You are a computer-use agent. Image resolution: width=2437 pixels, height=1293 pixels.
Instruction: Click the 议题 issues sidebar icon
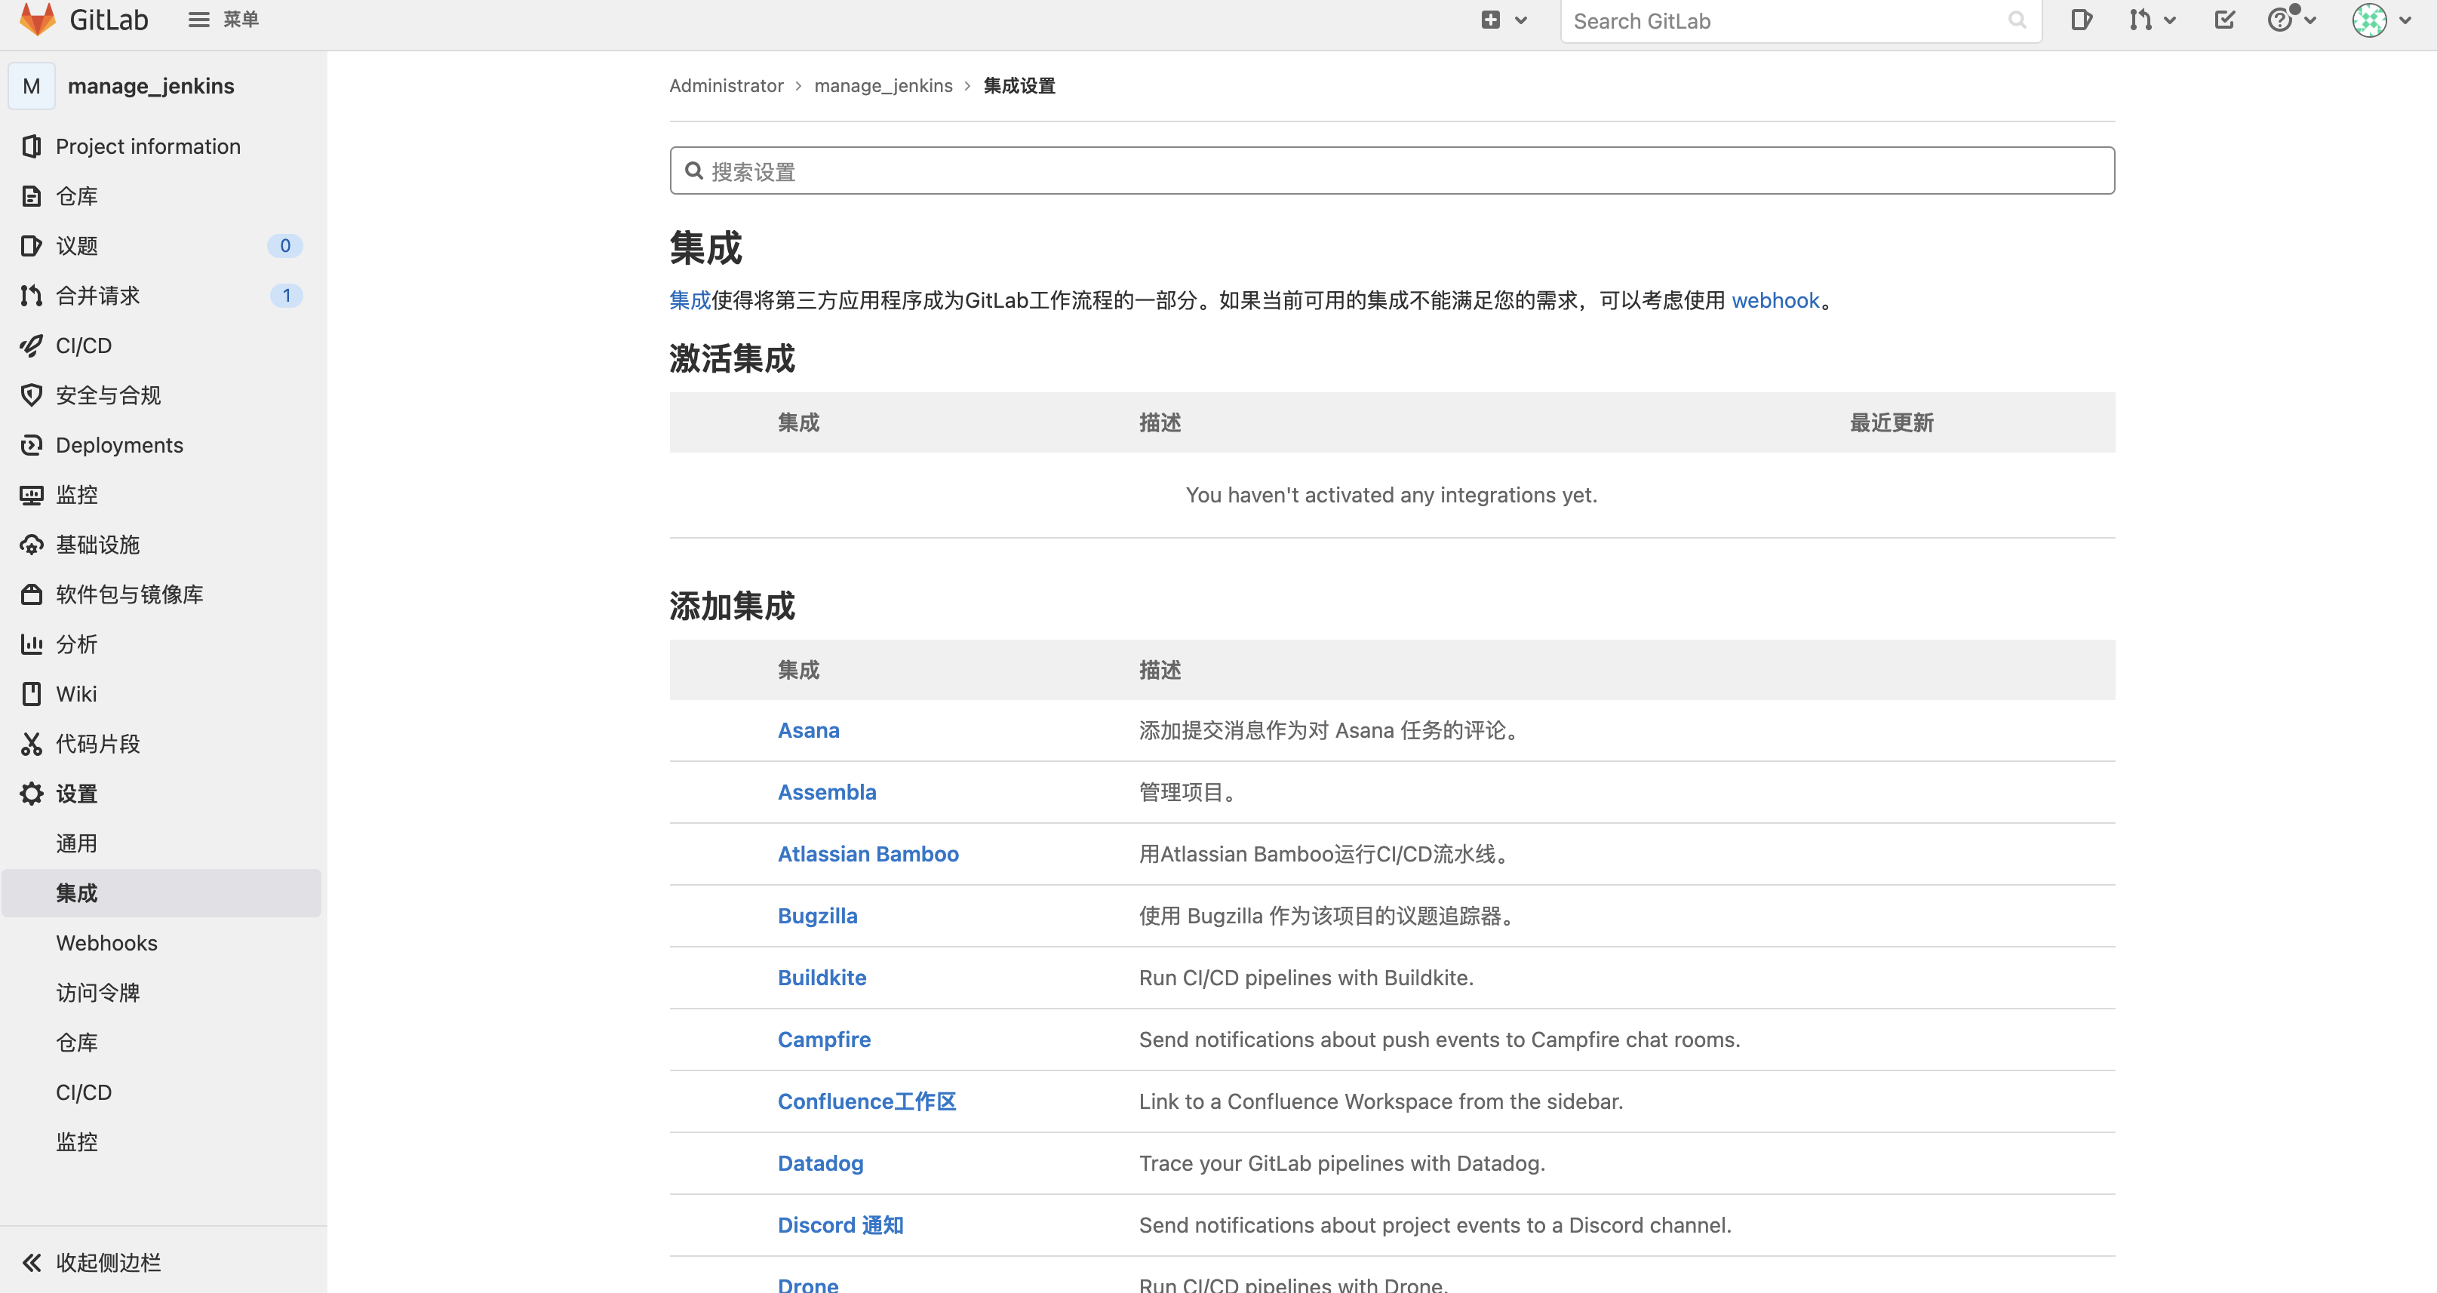tap(31, 246)
